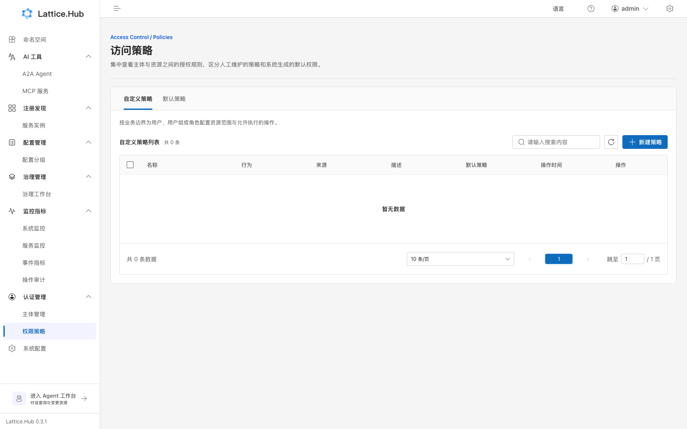This screenshot has height=429, width=687.
Task: Click the 来源 column header
Action: click(x=321, y=165)
